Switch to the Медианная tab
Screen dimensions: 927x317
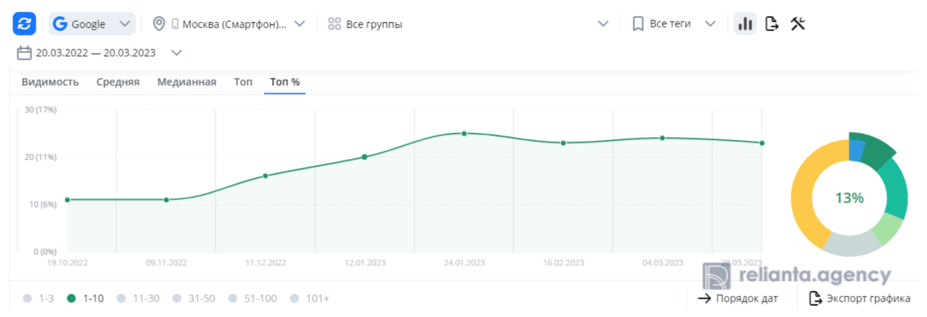pos(187,82)
